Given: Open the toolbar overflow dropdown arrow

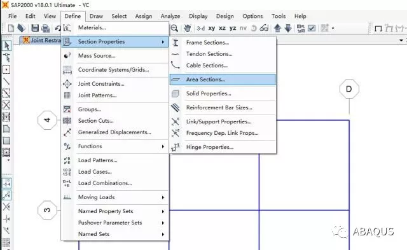Looking at the screenshot, I should pos(333,28).
